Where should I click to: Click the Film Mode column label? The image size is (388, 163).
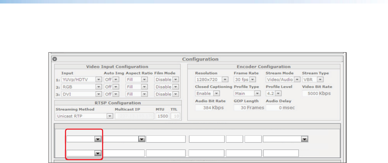[165, 73]
